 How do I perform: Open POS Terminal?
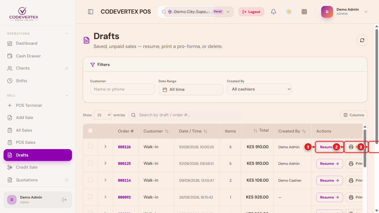pos(38,105)
